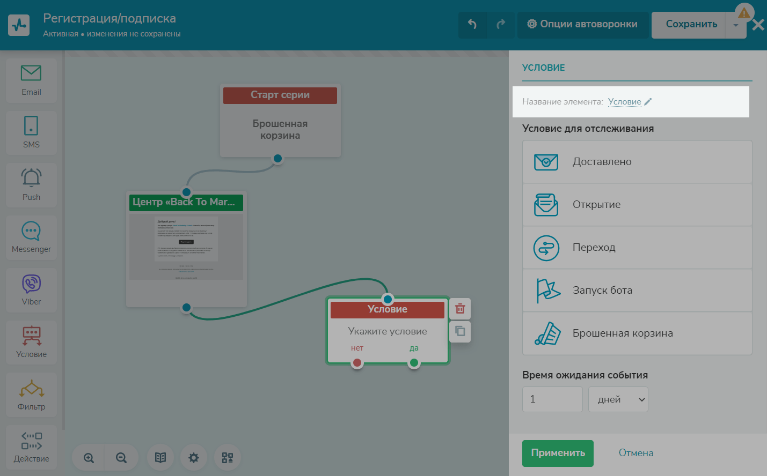Add a Messenger block from sidebar

pos(31,237)
